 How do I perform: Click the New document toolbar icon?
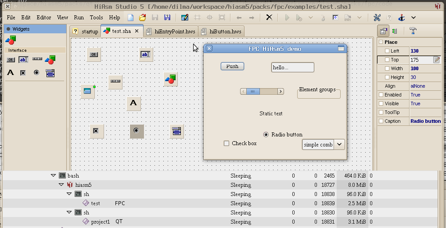131,18
